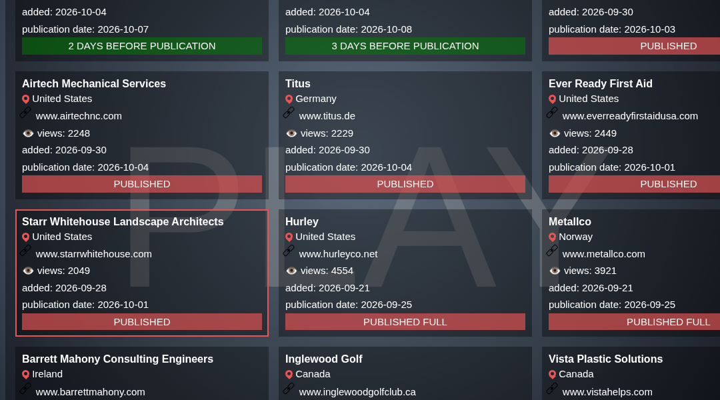Select the Barrett Mahony Consulting Engineers title
Viewport: 720px width, 400px height.
(x=117, y=359)
